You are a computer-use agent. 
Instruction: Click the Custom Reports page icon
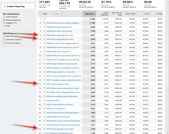click(4, 17)
